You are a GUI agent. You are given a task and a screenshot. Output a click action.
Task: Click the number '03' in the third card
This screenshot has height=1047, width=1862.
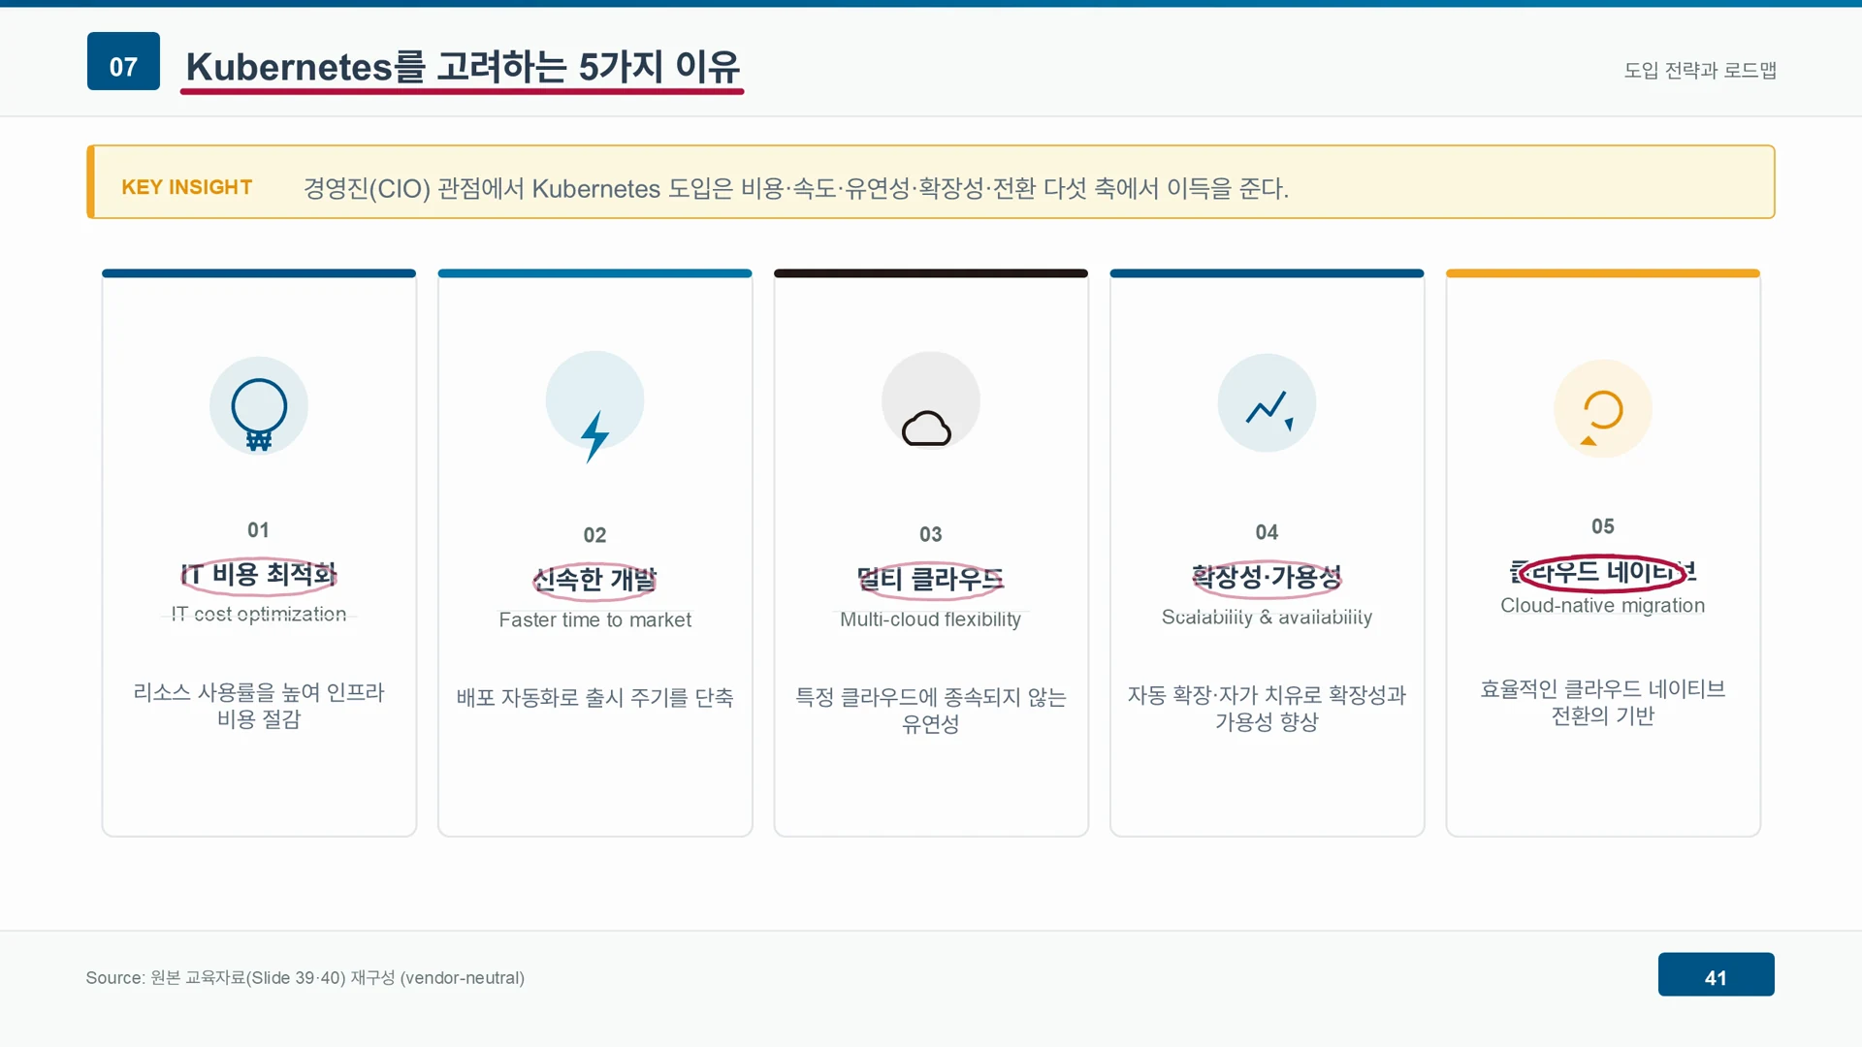click(x=931, y=534)
